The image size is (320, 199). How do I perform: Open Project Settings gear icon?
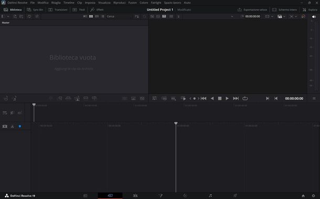[x=313, y=196]
